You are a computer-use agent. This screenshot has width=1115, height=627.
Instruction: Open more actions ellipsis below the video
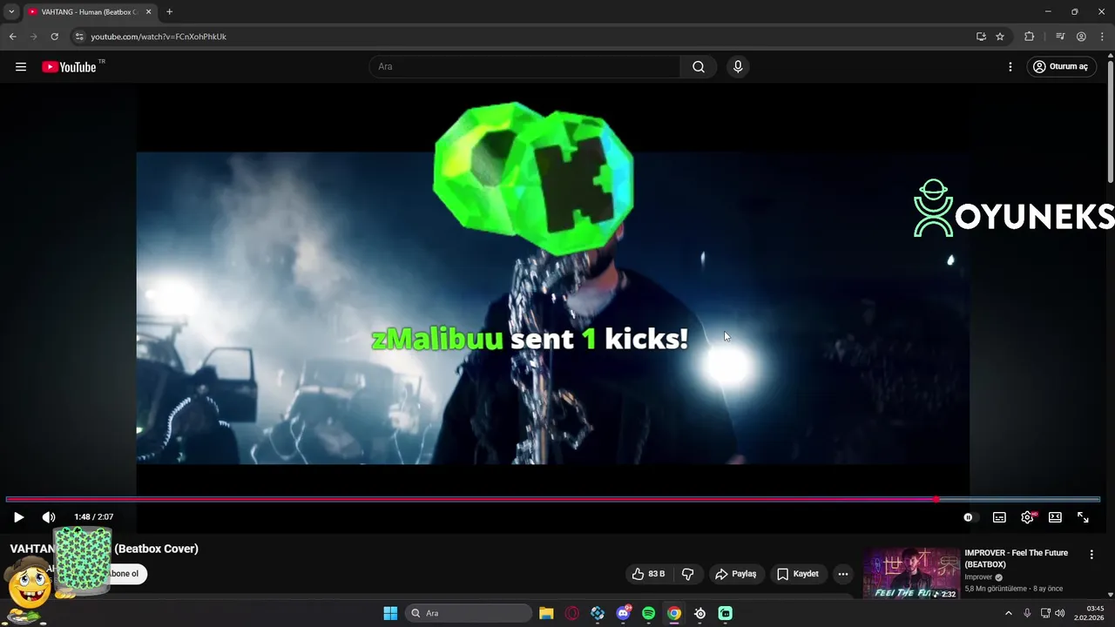point(842,574)
